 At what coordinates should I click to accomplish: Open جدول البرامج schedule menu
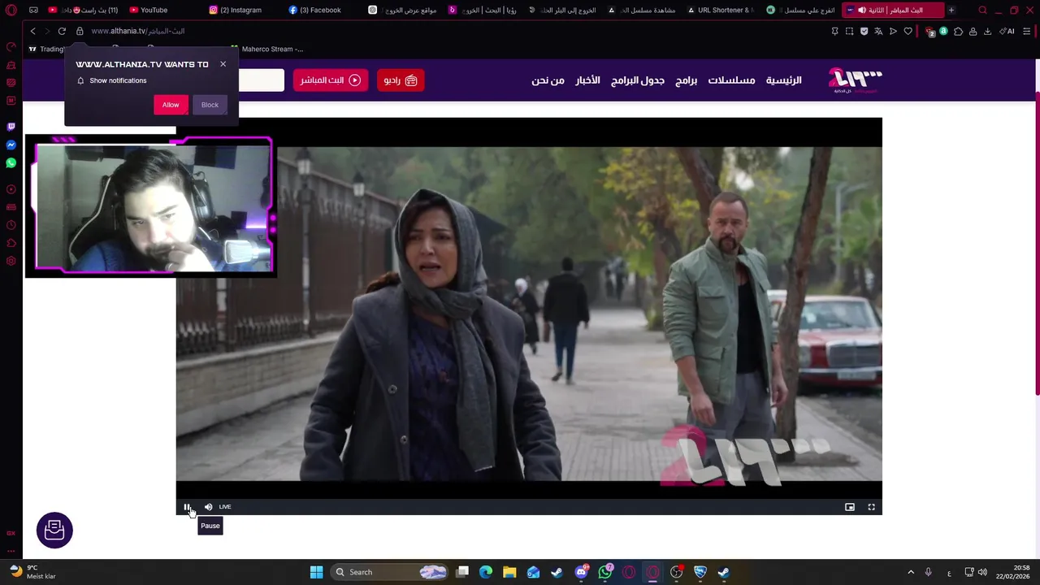point(638,80)
